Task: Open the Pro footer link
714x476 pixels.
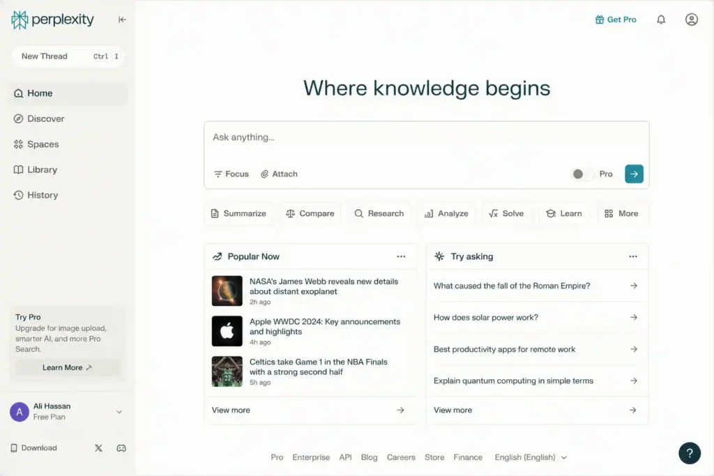Action: (x=277, y=457)
